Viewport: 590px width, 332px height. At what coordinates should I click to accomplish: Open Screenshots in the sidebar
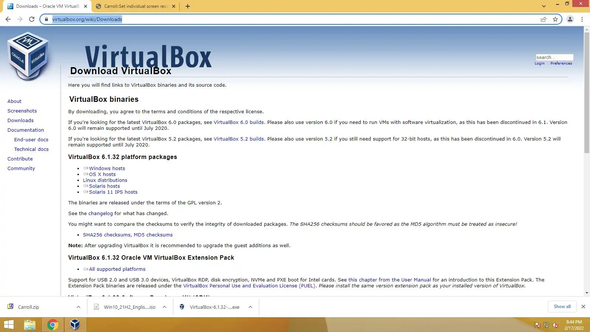click(x=22, y=111)
